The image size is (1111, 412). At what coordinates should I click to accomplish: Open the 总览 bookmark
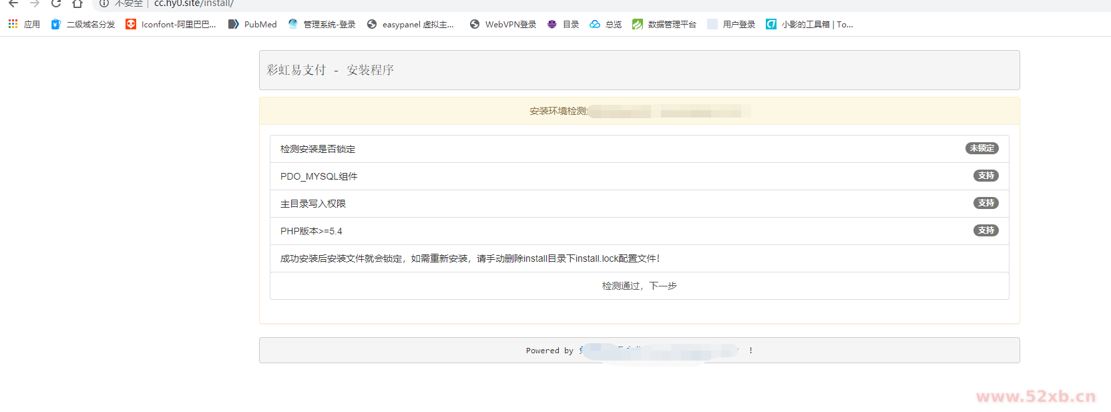606,24
